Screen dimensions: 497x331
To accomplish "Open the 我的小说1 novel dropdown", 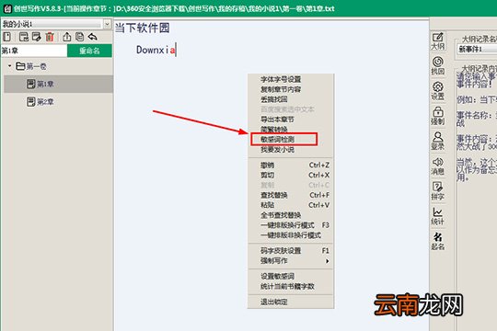I will pyautogui.click(x=107, y=24).
